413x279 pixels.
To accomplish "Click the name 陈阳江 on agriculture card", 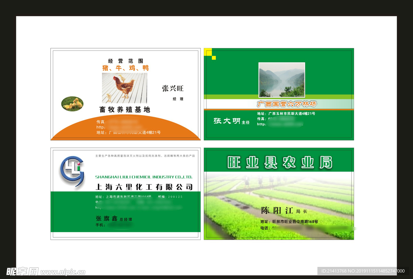I will point(277,210).
